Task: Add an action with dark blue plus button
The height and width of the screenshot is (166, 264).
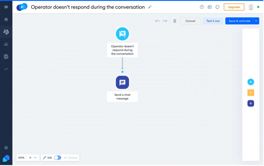Action: [251, 104]
